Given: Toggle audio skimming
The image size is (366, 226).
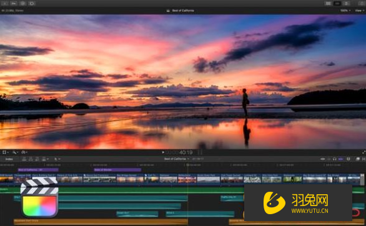Looking at the screenshot, I should point(329,159).
